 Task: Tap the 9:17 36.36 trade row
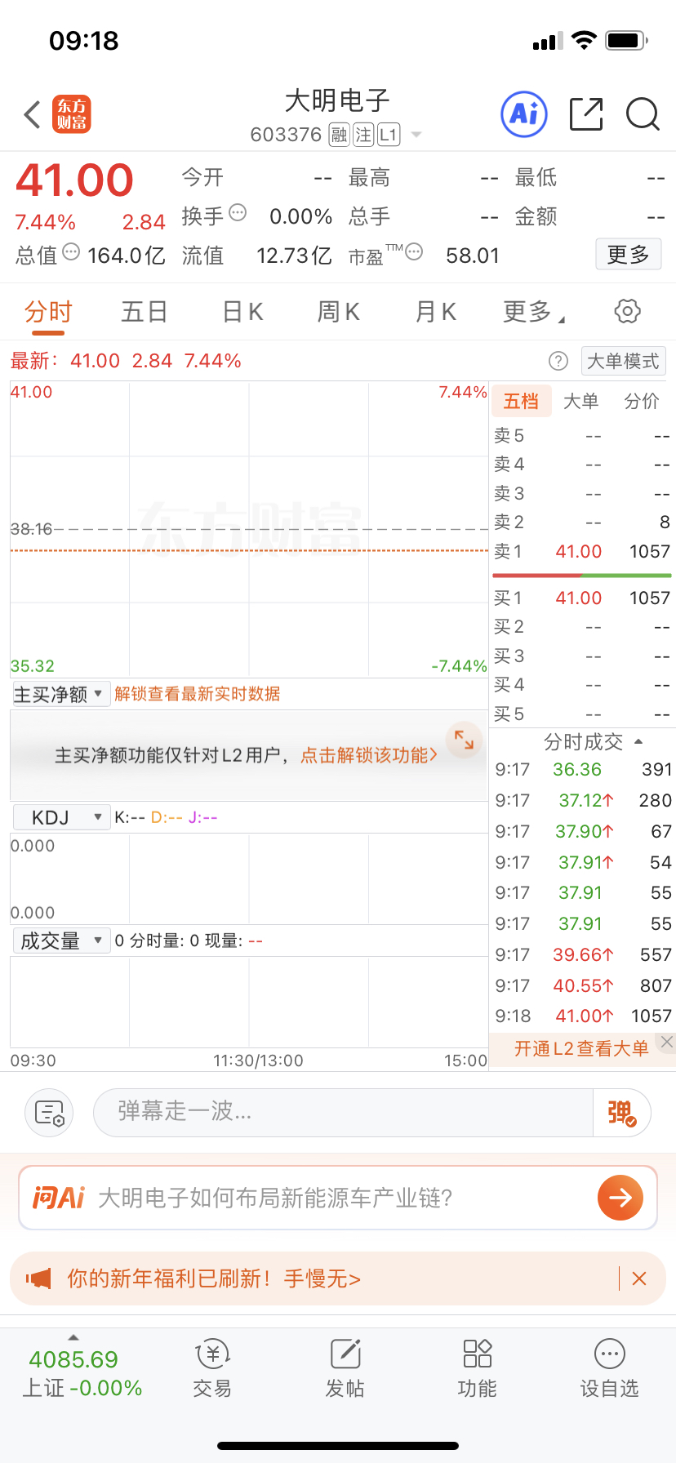(x=583, y=770)
